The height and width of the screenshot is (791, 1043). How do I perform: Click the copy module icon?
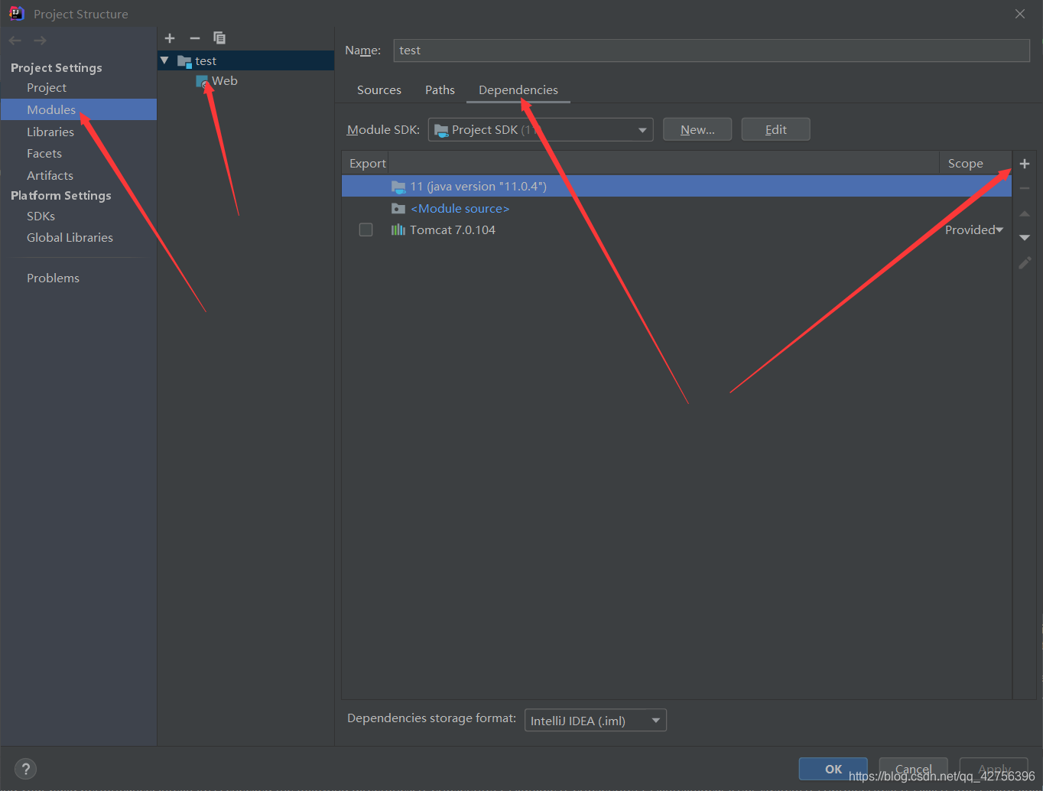pyautogui.click(x=219, y=38)
